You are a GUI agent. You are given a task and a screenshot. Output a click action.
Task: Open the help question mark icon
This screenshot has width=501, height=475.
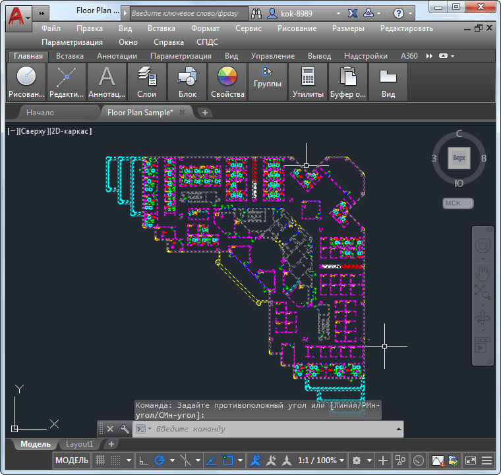tap(398, 13)
